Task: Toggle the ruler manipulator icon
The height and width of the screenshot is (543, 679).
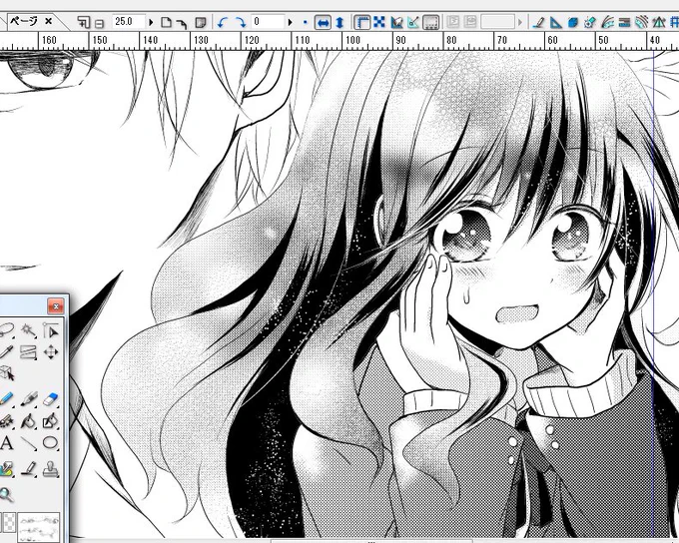Action: pos(396,22)
